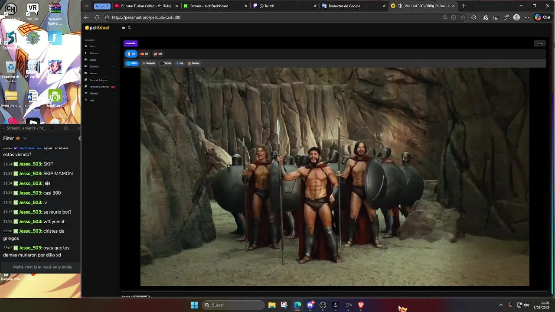Open a new browser tab
The height and width of the screenshot is (312, 555).
pyautogui.click(x=464, y=6)
